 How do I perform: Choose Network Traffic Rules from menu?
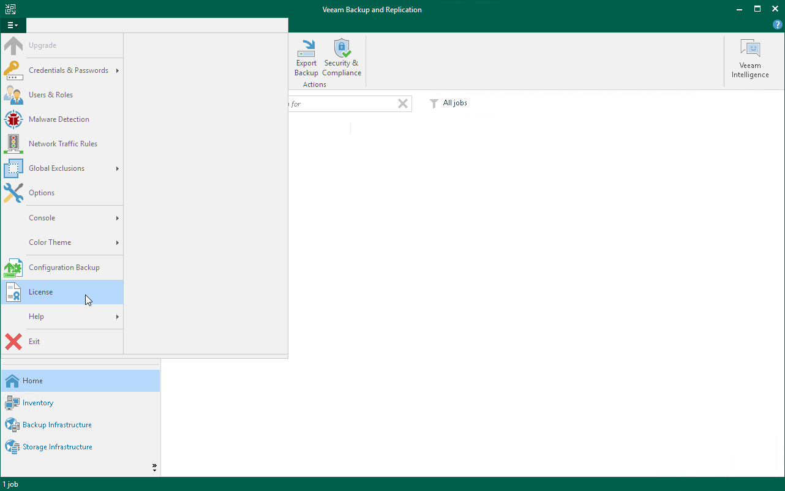[62, 144]
